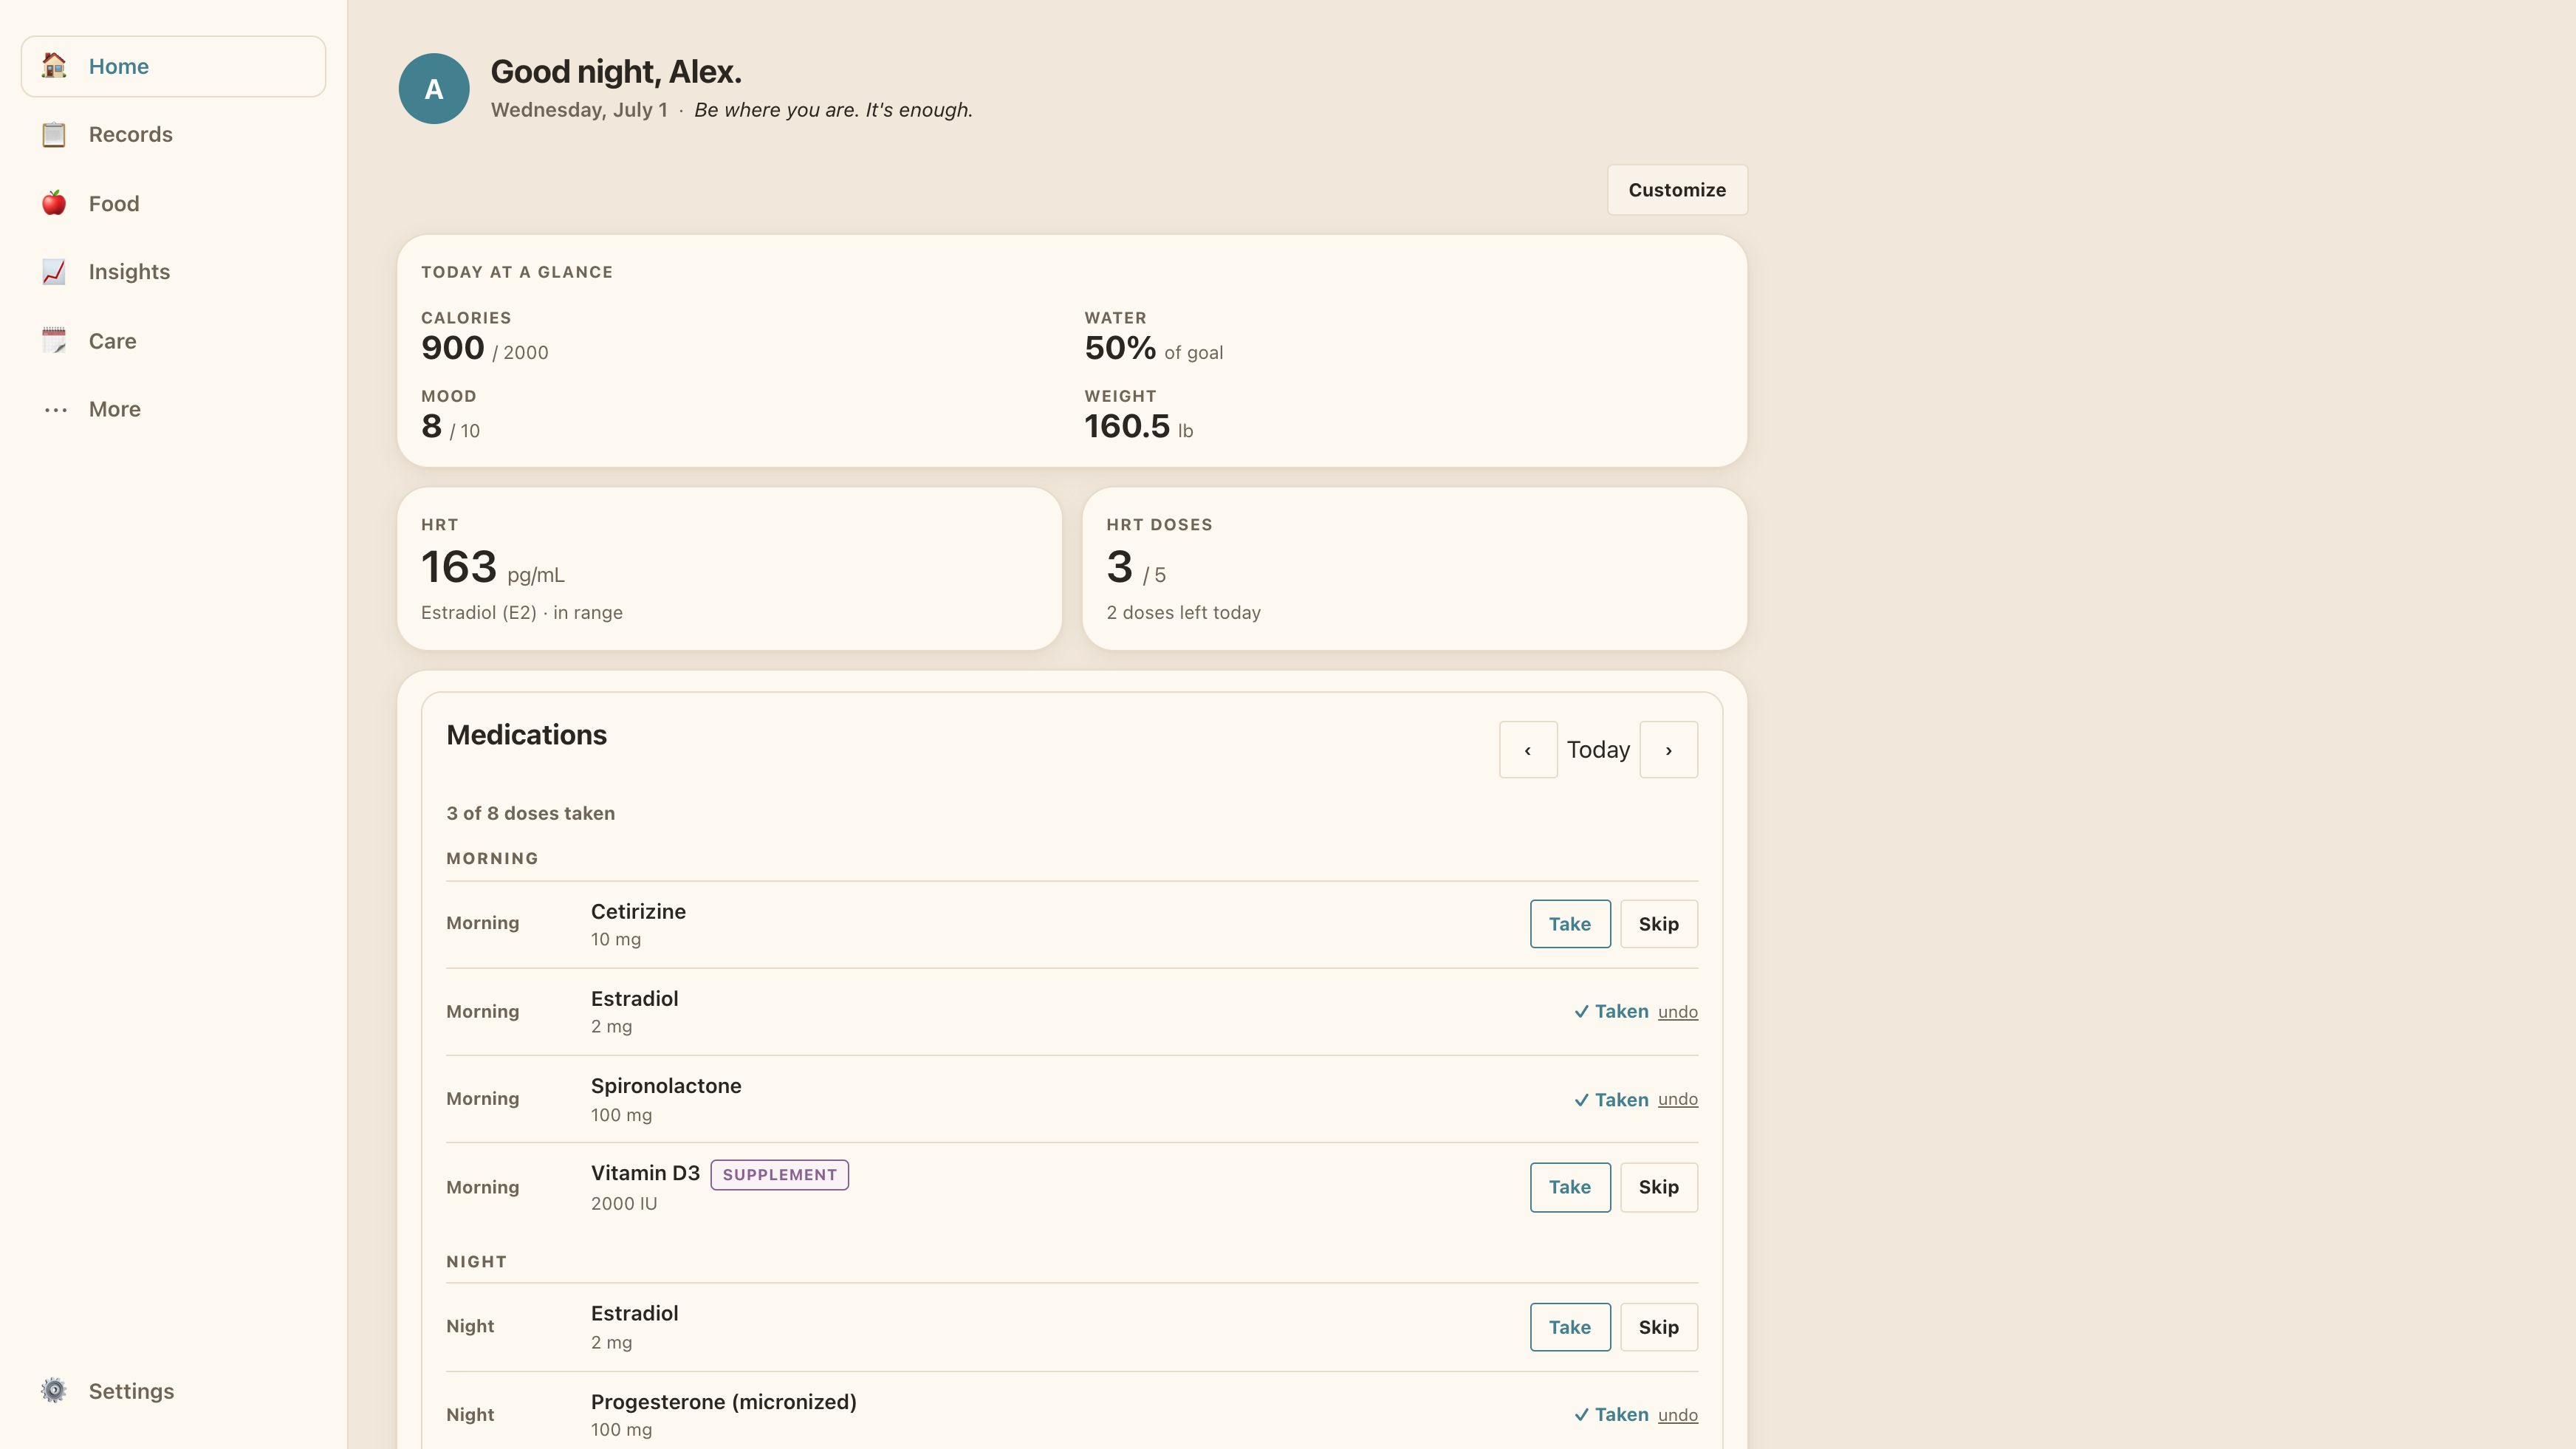Click the Water 50% value

pyautogui.click(x=1120, y=348)
